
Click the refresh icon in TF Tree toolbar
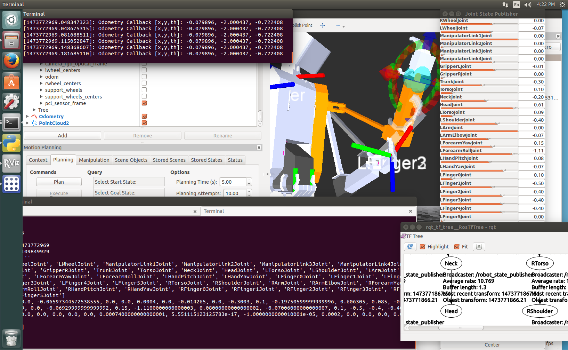(x=410, y=247)
